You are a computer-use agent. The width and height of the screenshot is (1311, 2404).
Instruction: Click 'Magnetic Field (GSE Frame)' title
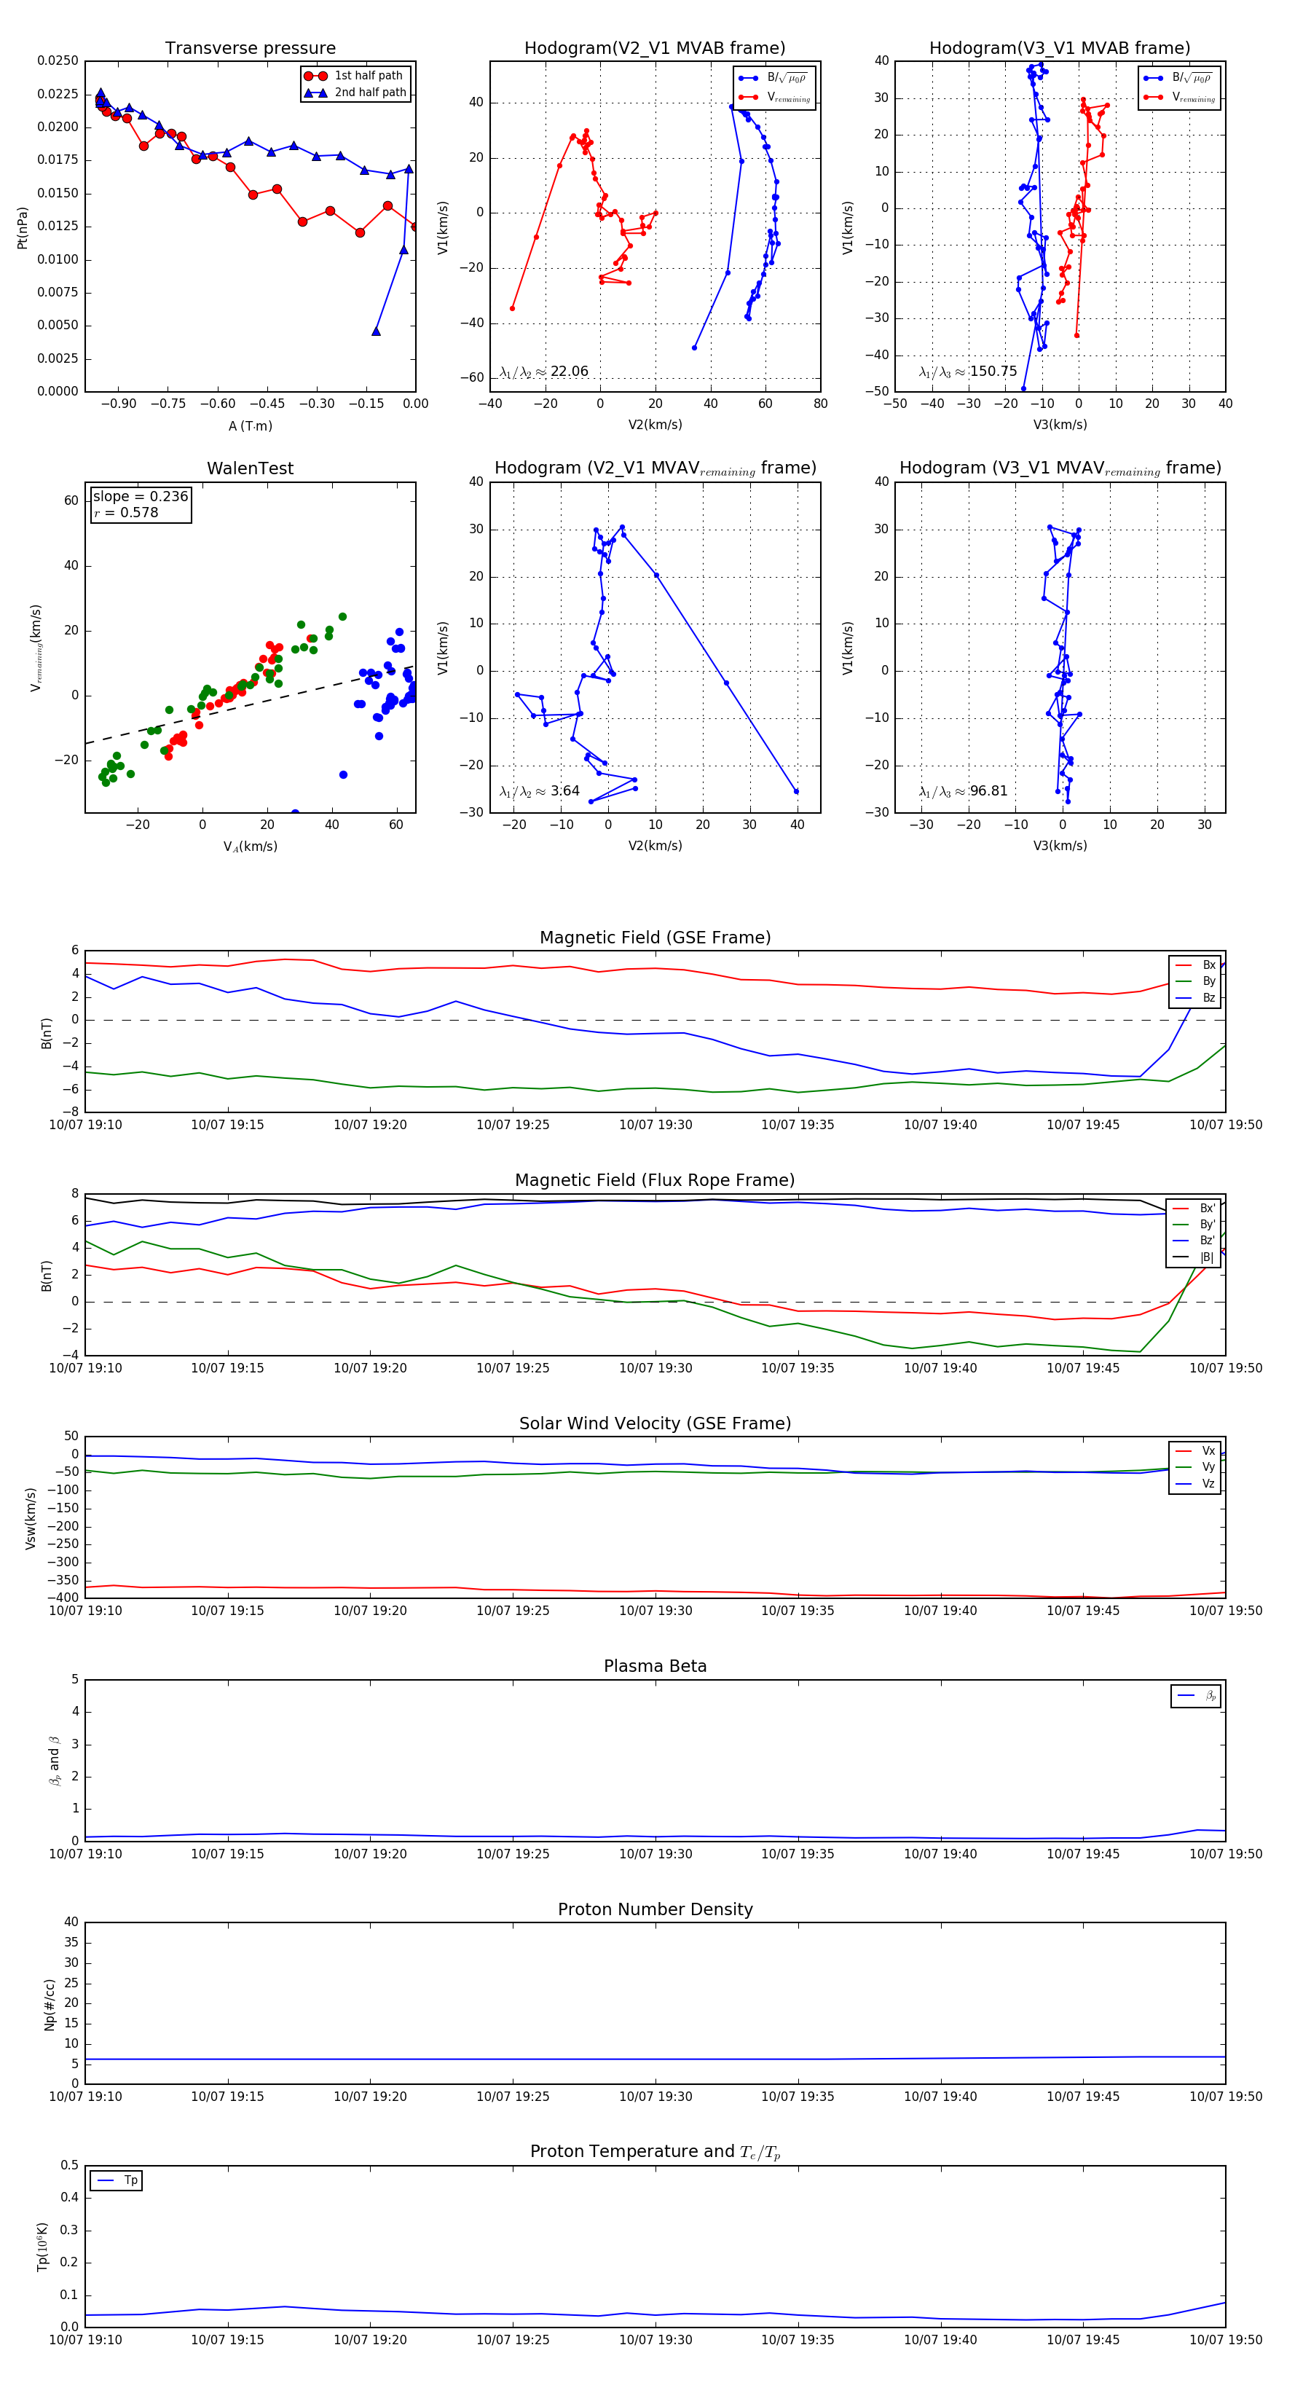[655, 938]
